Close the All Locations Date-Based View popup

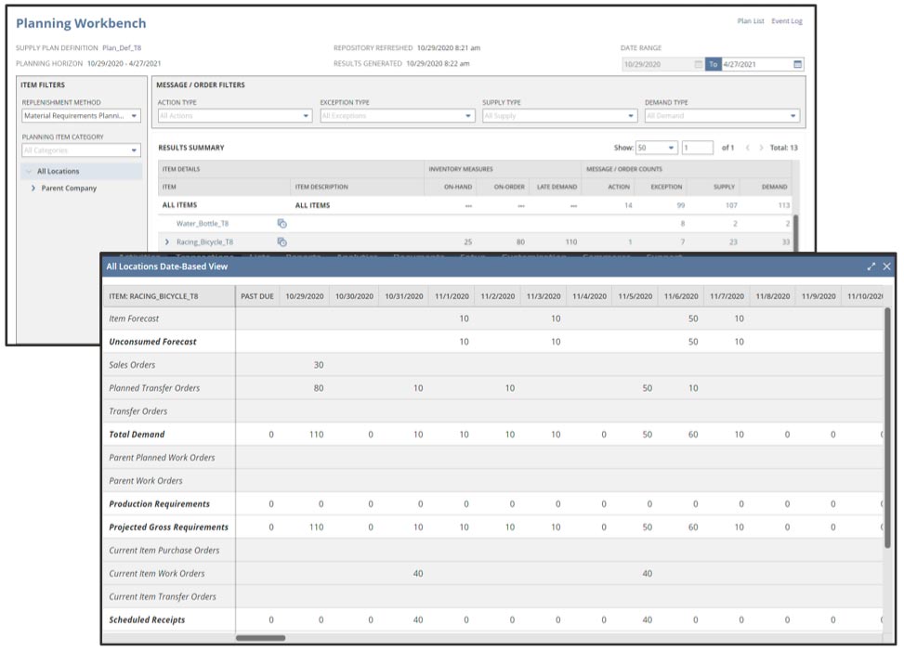[886, 267]
